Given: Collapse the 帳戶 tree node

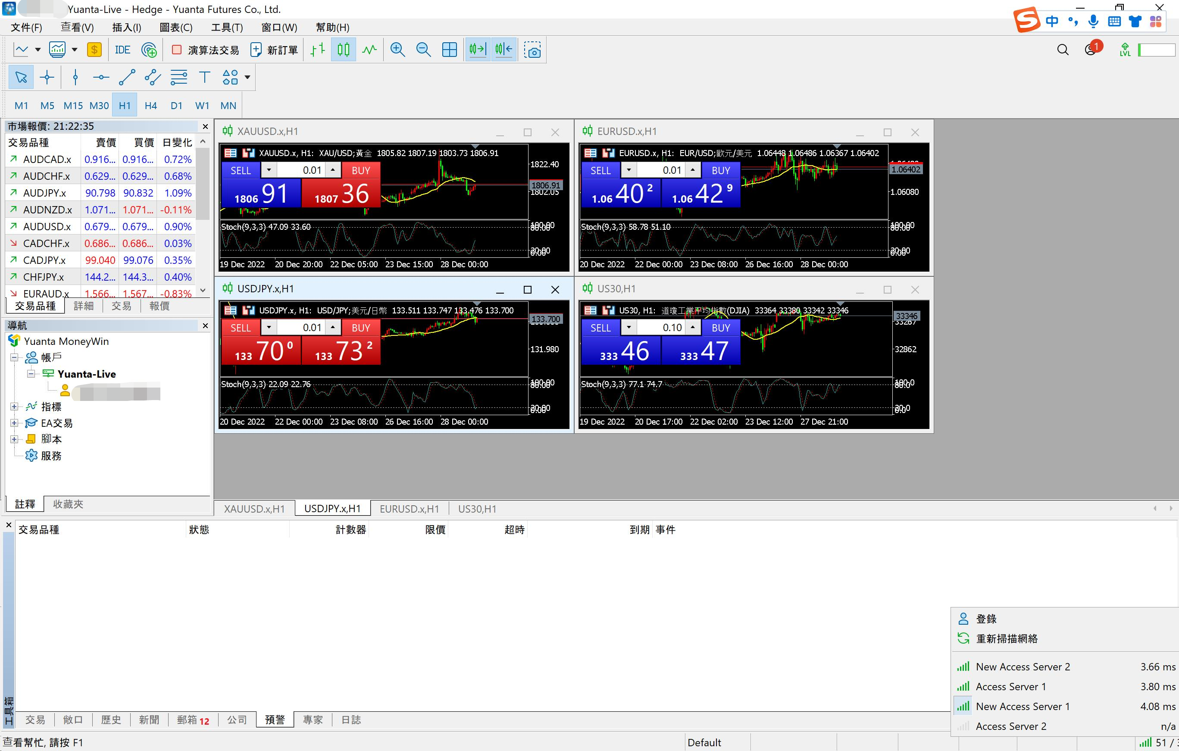Looking at the screenshot, I should point(15,357).
